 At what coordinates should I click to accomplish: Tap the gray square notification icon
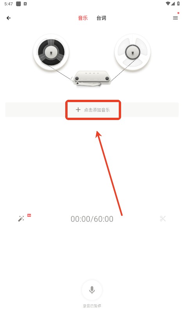click(18, 4)
